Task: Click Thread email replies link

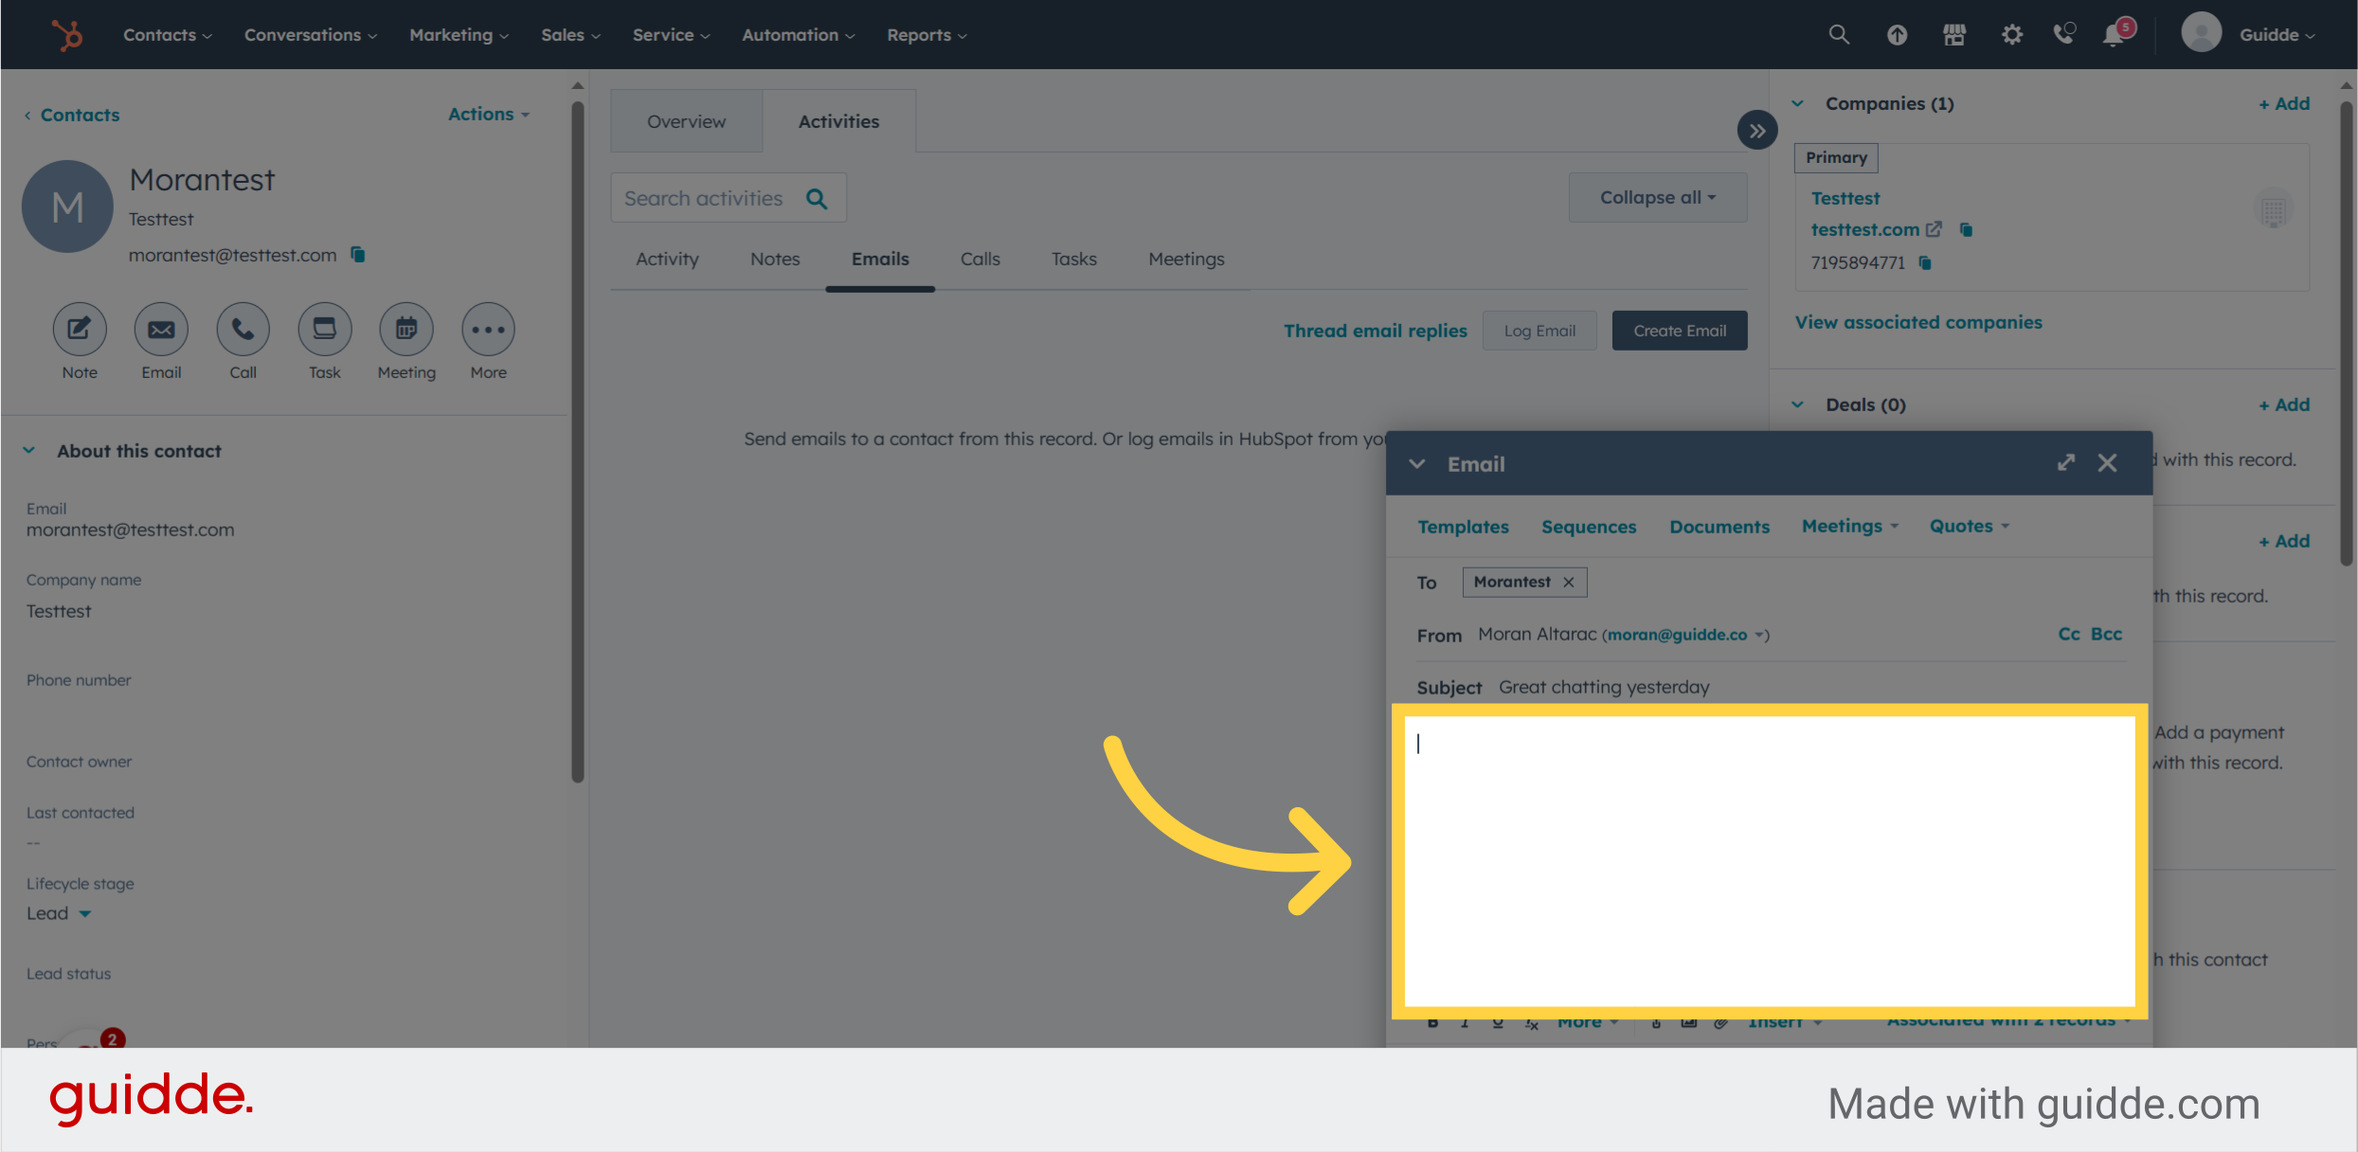Action: click(x=1375, y=331)
